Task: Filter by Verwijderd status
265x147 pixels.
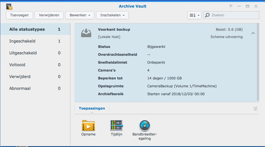Action: click(x=35, y=77)
